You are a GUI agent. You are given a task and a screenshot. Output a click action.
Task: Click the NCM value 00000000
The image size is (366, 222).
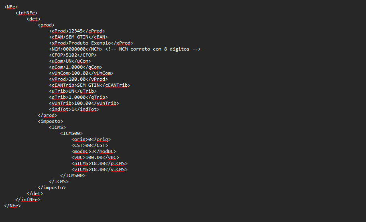[74, 49]
